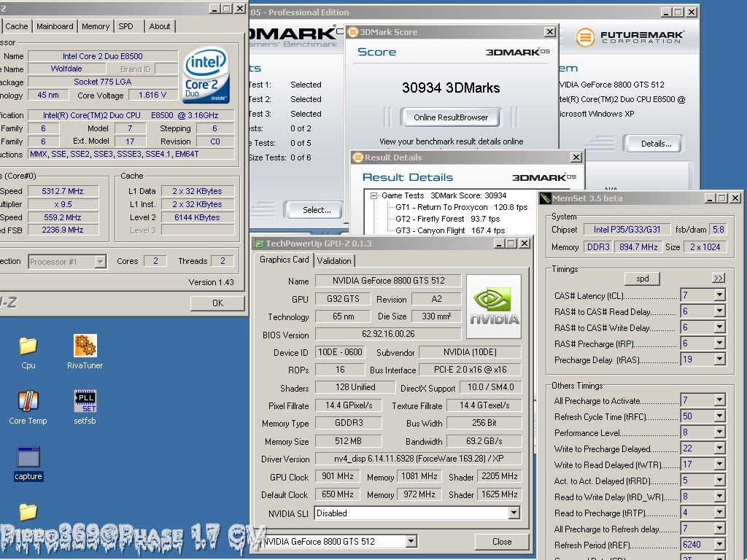
Task: Click the spd button in MemSet
Action: (x=642, y=279)
